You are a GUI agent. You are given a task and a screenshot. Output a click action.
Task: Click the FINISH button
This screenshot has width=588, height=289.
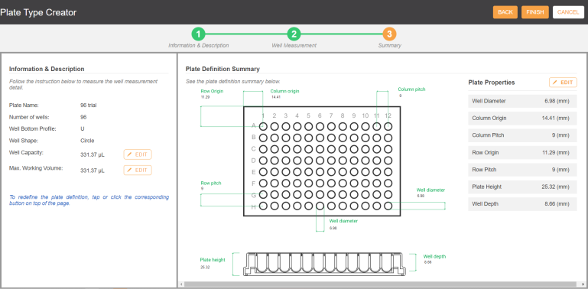pyautogui.click(x=535, y=12)
